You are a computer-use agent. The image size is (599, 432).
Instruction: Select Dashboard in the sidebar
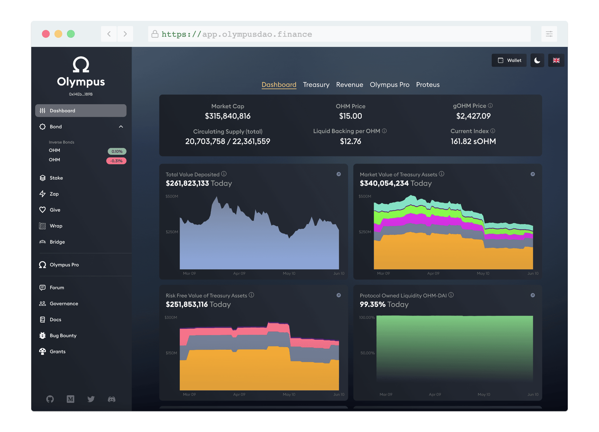pos(81,111)
